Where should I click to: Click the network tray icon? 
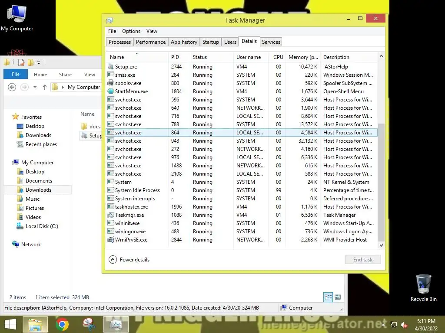[394, 325]
